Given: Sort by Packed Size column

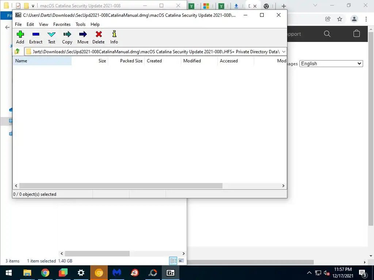Looking at the screenshot, I should (x=126, y=61).
